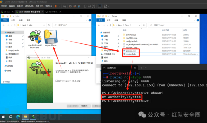Pause the virtual machine in VMware toolbar
This screenshot has height=123, width=207.
click(x=56, y=6)
